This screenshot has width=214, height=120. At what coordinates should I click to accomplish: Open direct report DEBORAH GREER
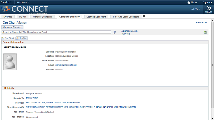click(55, 107)
